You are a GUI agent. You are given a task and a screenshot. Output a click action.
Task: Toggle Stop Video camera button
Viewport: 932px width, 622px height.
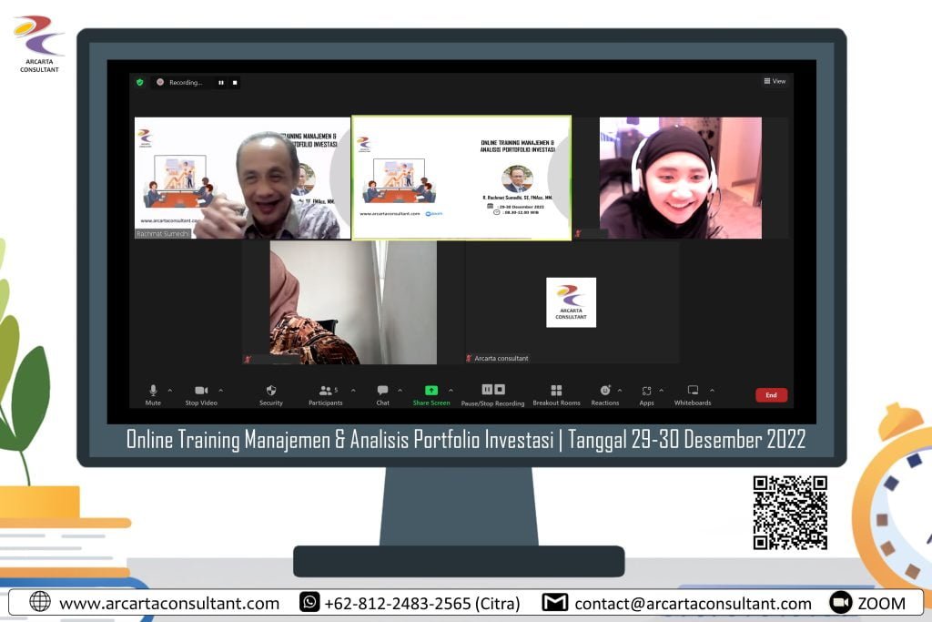click(201, 391)
